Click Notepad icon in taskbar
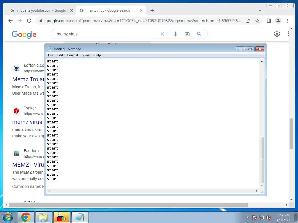This screenshot has width=298, height=223. pos(80,217)
